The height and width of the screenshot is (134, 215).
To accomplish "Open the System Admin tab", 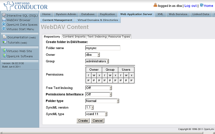I will click(66, 14).
